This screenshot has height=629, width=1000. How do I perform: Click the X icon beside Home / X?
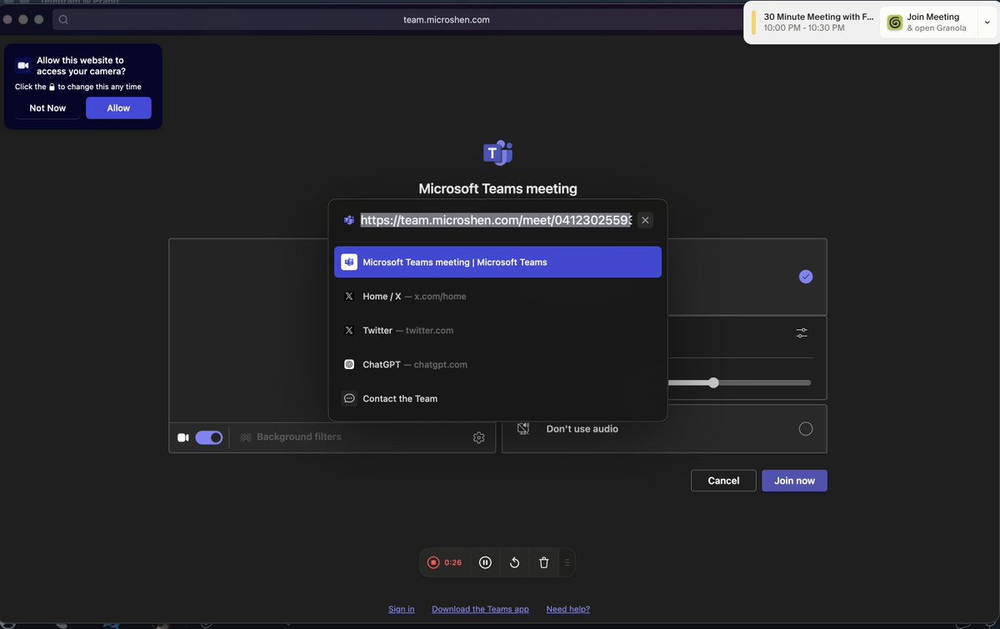(x=349, y=297)
